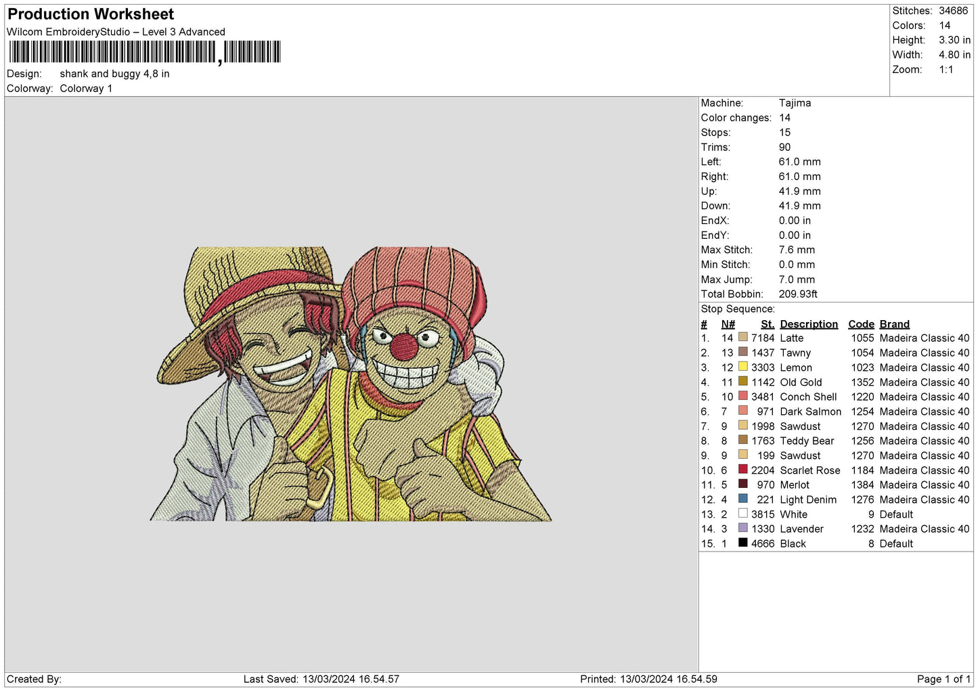Click the Colors value 14 in the header

(x=945, y=26)
